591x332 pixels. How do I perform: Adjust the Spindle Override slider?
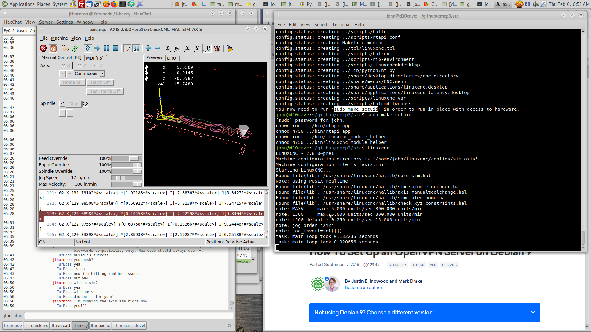coord(127,171)
